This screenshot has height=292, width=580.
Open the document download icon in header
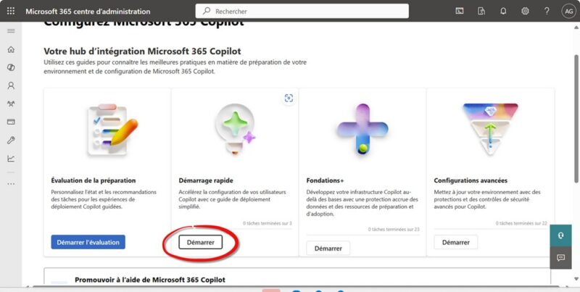pyautogui.click(x=481, y=11)
